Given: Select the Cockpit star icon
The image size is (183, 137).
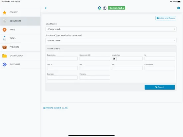Looking at the screenshot, I should [x=5, y=12].
